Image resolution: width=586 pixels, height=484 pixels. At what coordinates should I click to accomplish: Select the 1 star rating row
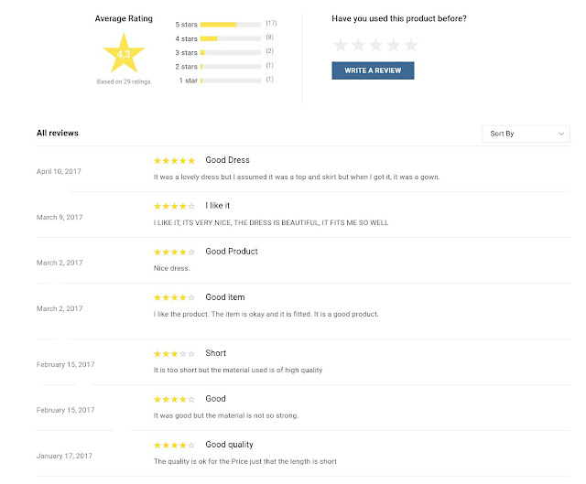226,81
